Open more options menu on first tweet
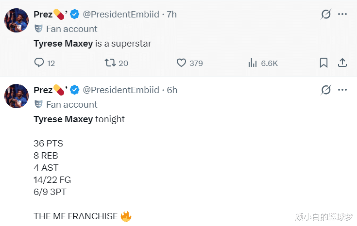The height and width of the screenshot is (226, 357). click(x=342, y=15)
